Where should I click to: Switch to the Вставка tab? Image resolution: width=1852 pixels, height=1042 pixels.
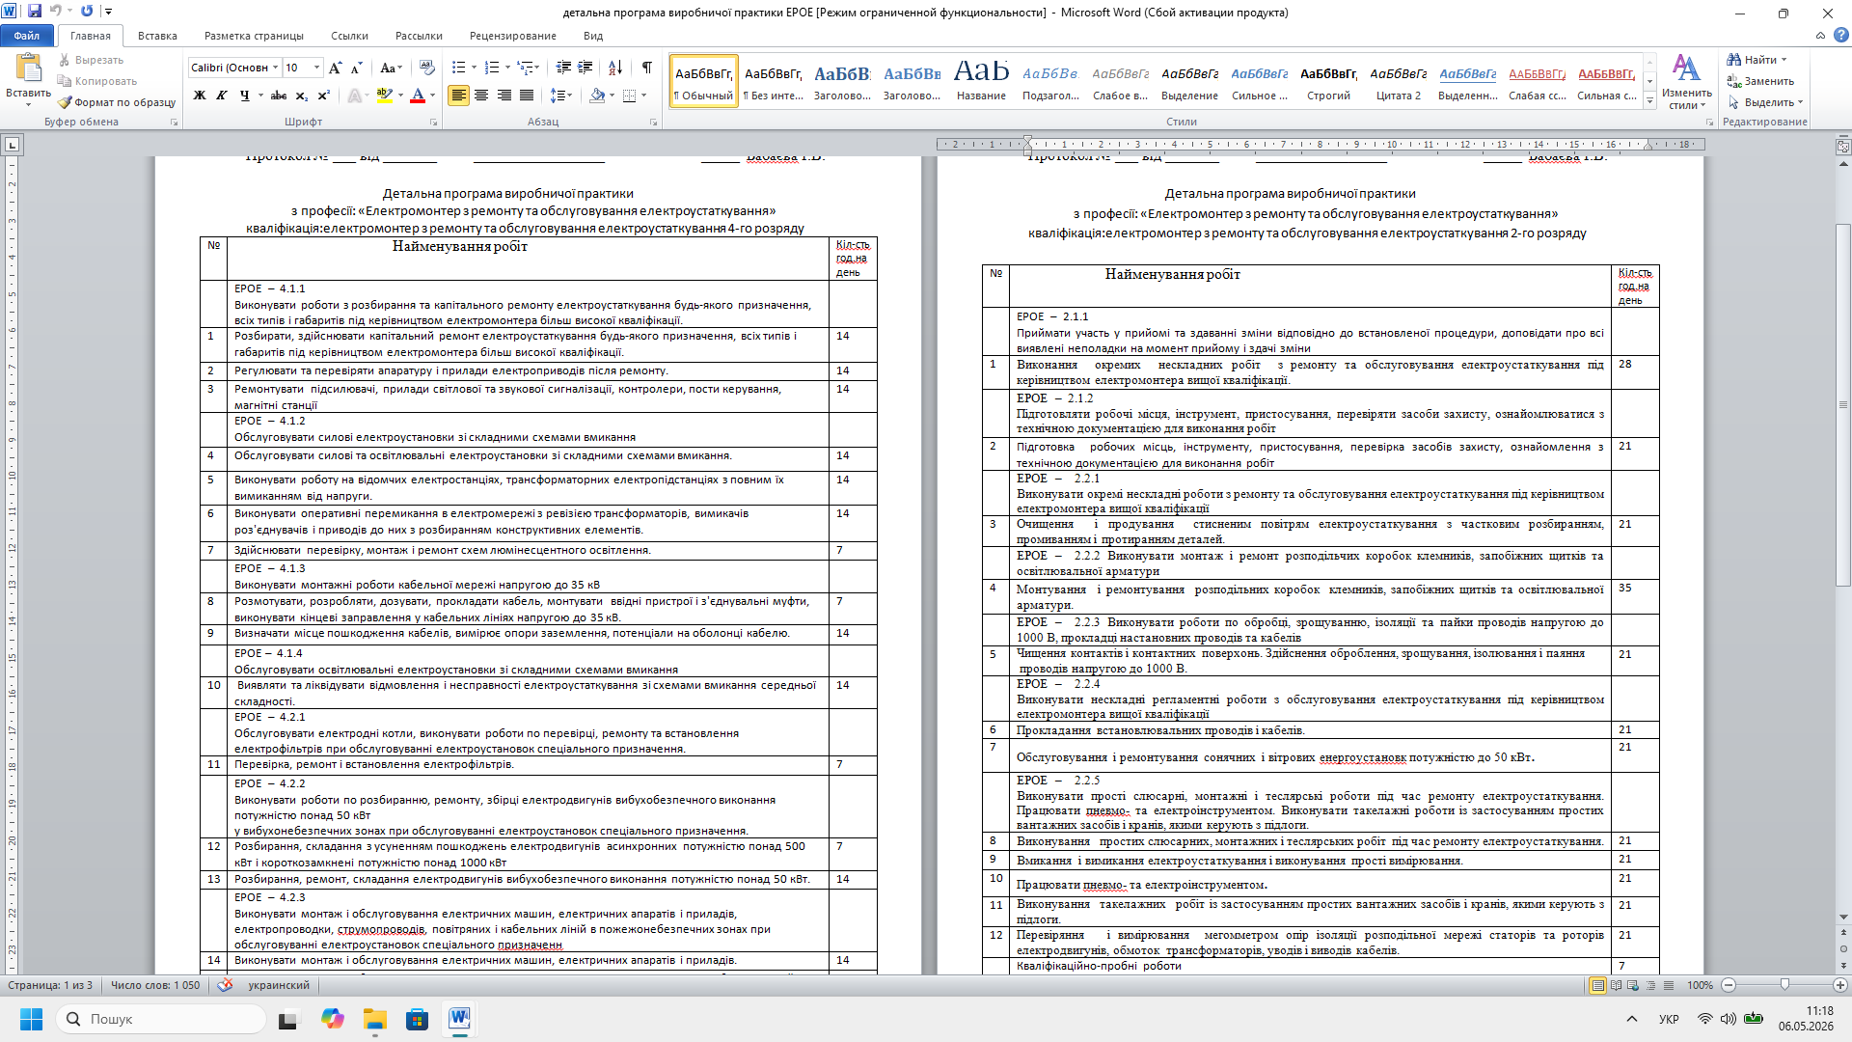pos(157,36)
